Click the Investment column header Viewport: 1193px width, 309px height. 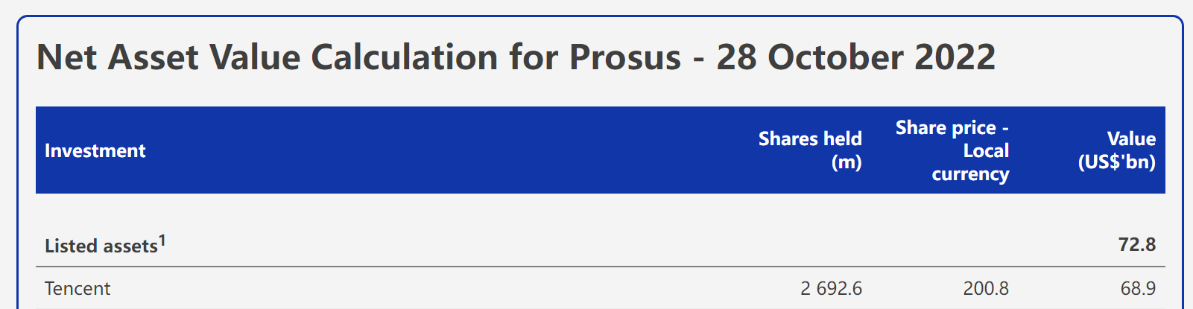(95, 150)
